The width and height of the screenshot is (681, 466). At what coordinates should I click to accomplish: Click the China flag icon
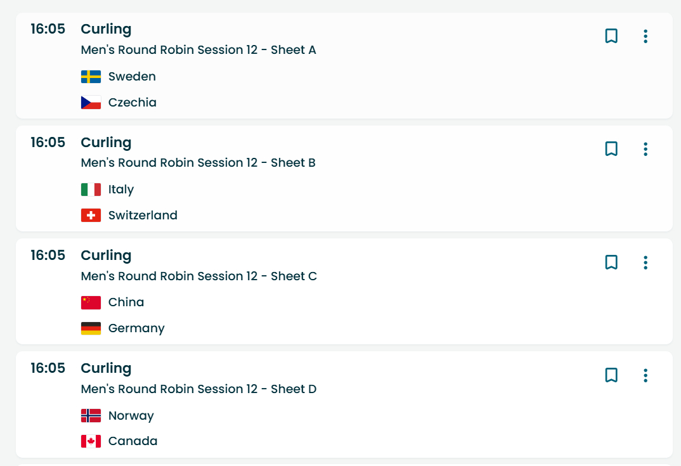coord(91,302)
